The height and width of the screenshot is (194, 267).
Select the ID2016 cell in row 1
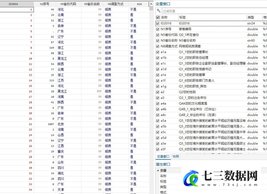(x=17, y=10)
